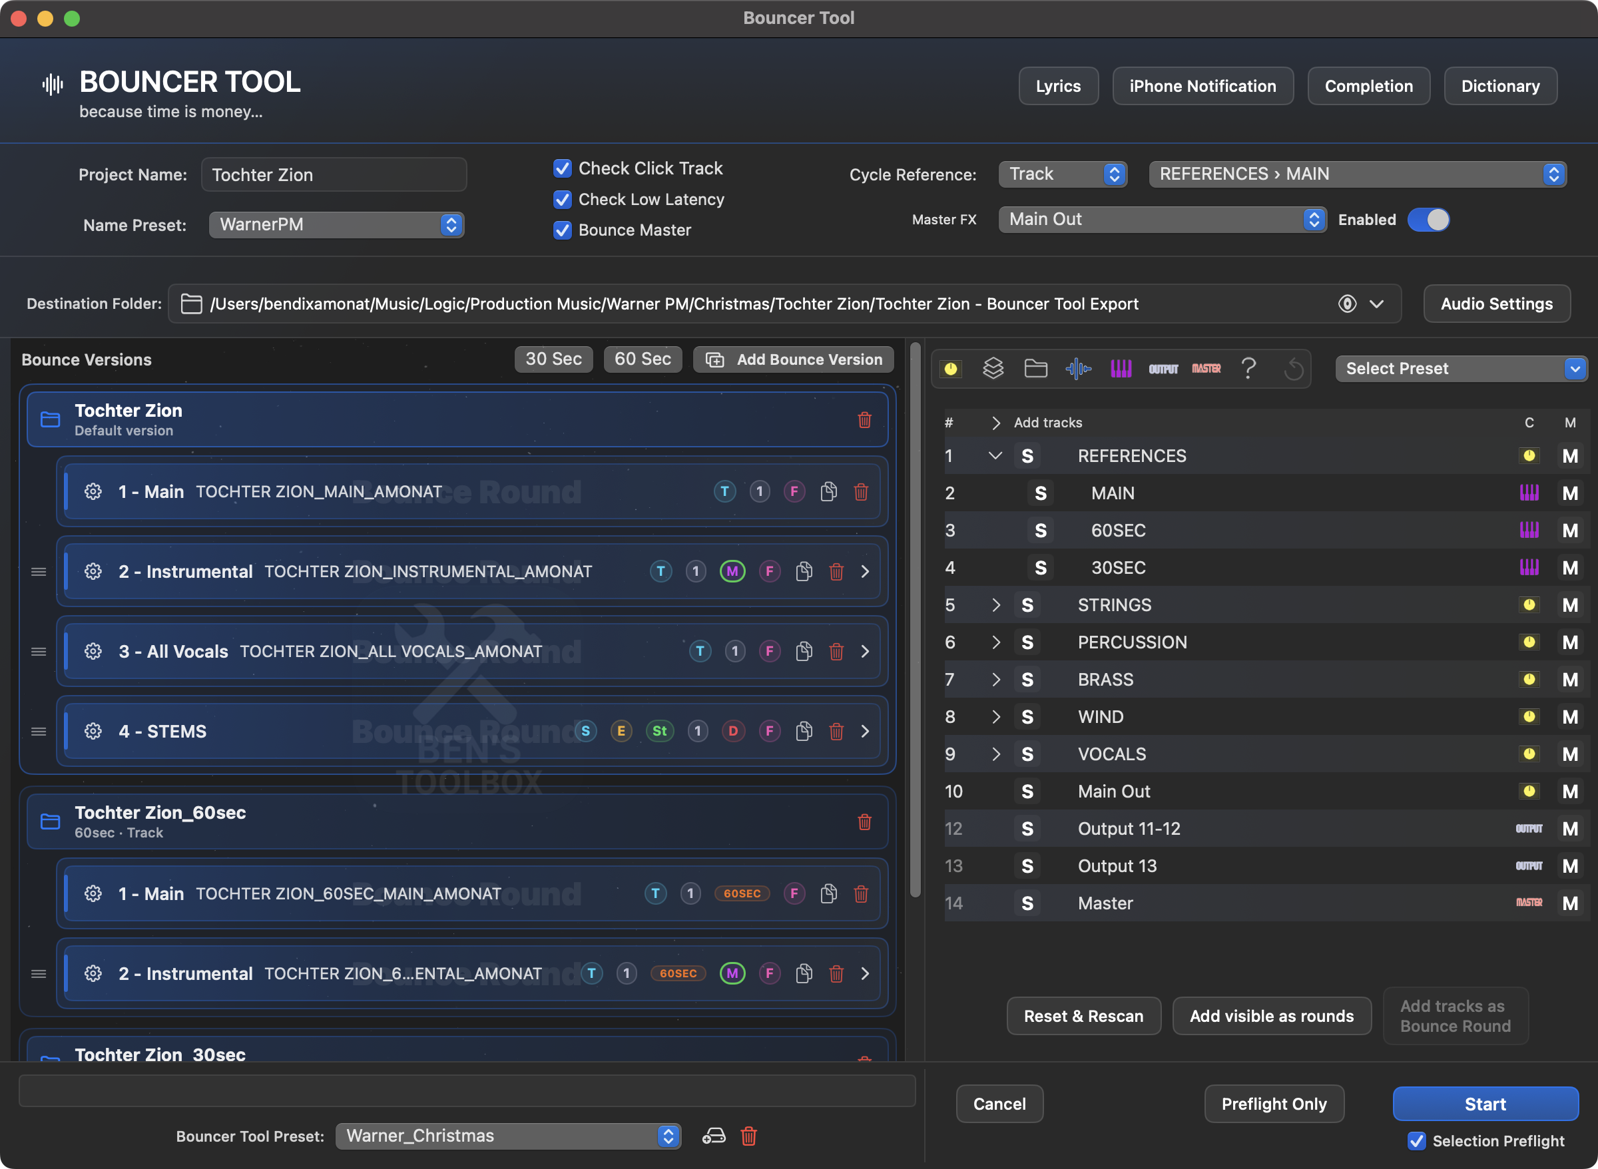Screen dimensions: 1598x1169
Task: Click Preflight Only
Action: point(1274,1104)
